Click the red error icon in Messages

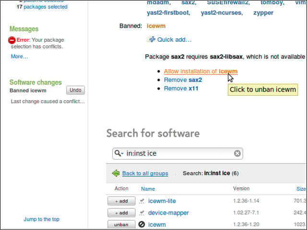12,40
